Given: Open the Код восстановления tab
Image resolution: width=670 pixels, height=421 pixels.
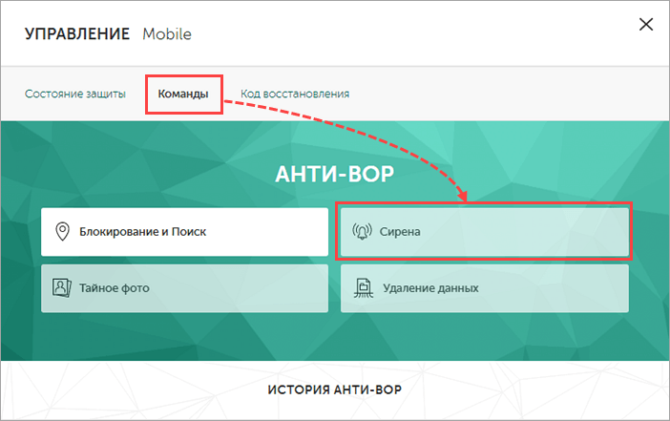Looking at the screenshot, I should pos(295,94).
